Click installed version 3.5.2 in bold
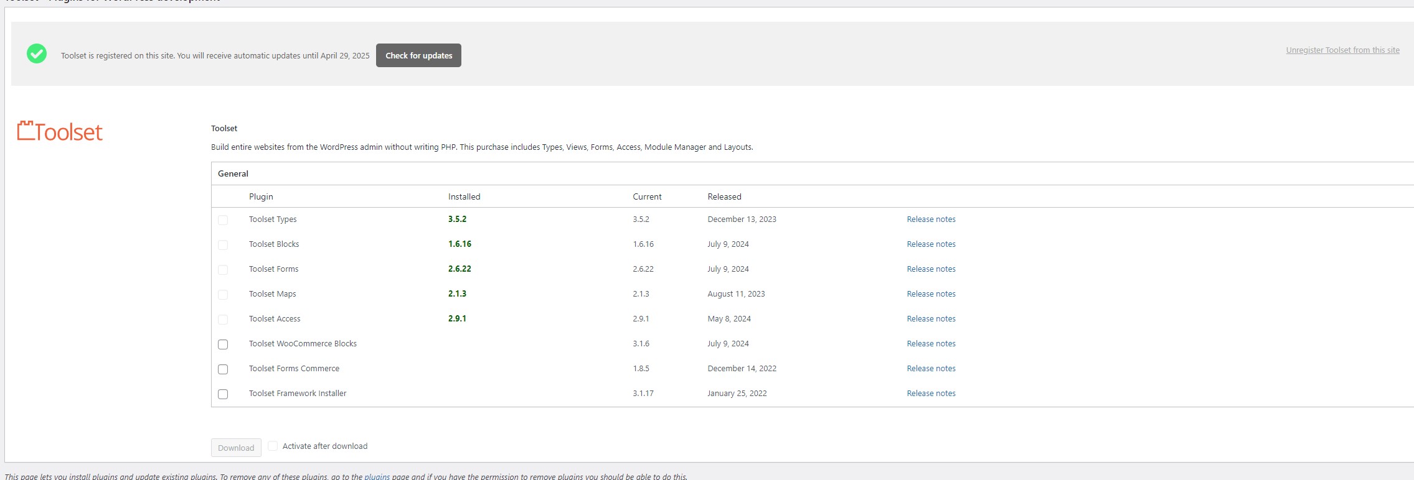This screenshot has width=1414, height=480. coord(457,219)
